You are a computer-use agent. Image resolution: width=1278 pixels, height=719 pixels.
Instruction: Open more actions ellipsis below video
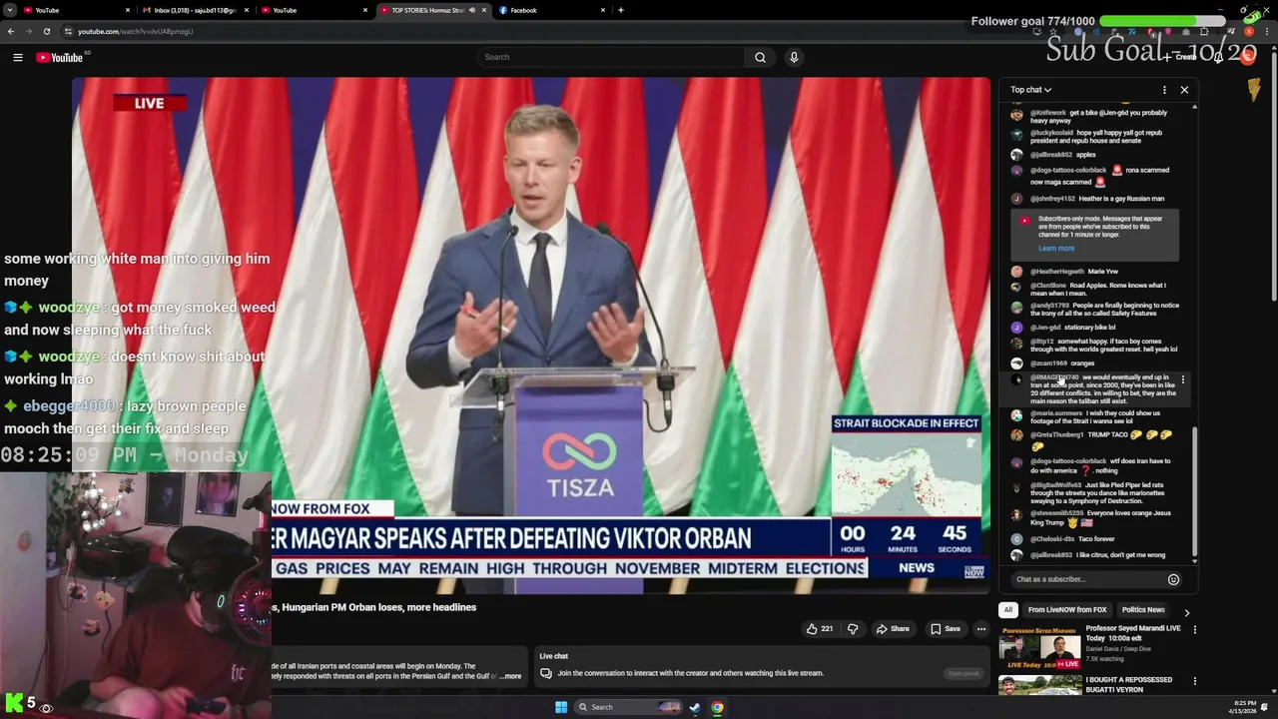pyautogui.click(x=981, y=629)
